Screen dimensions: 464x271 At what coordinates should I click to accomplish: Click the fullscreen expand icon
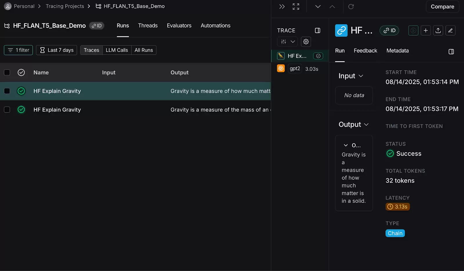click(296, 7)
